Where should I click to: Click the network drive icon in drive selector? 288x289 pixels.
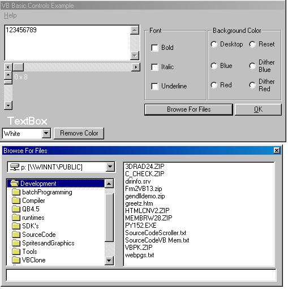(x=15, y=167)
